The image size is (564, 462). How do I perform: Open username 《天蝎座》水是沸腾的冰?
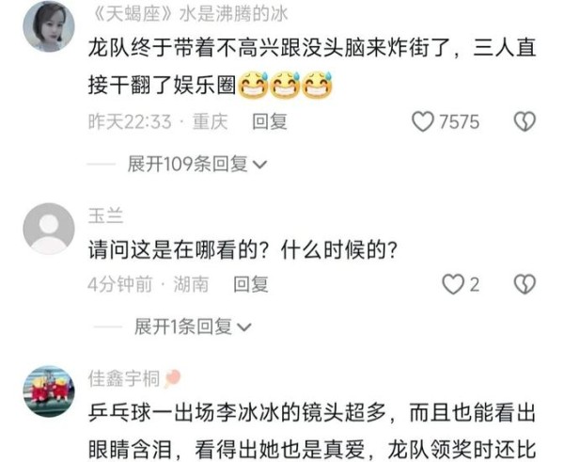tap(188, 14)
